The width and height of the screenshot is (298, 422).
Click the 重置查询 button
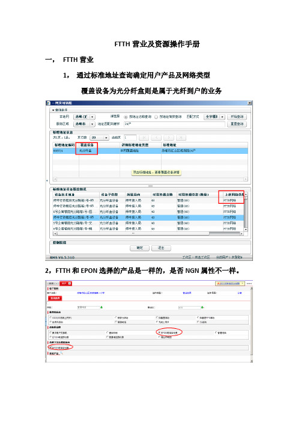pyautogui.click(x=237, y=124)
